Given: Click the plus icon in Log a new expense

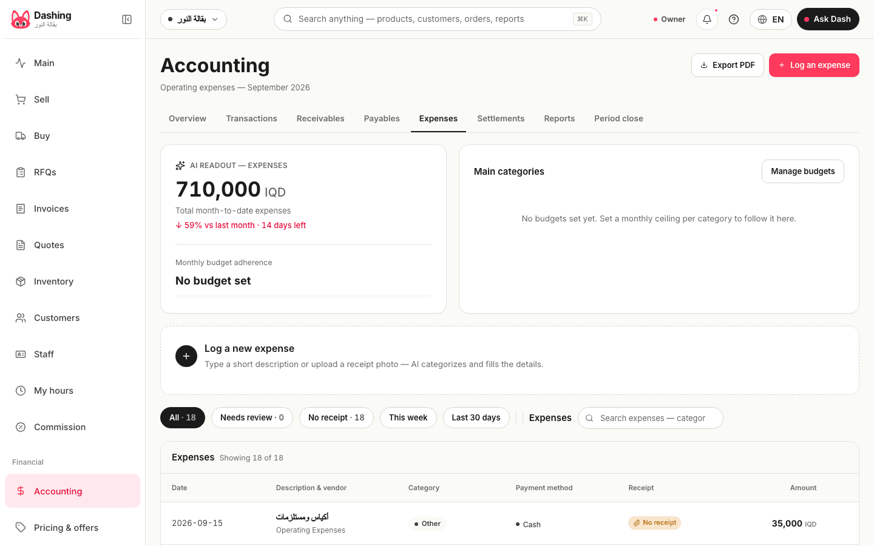Looking at the screenshot, I should coord(186,356).
